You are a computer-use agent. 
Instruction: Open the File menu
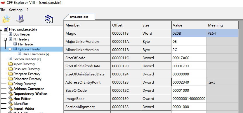tap(2, 10)
